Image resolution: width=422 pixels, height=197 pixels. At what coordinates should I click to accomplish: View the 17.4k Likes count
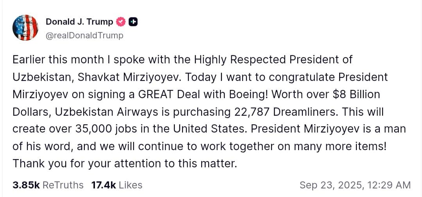[104, 185]
